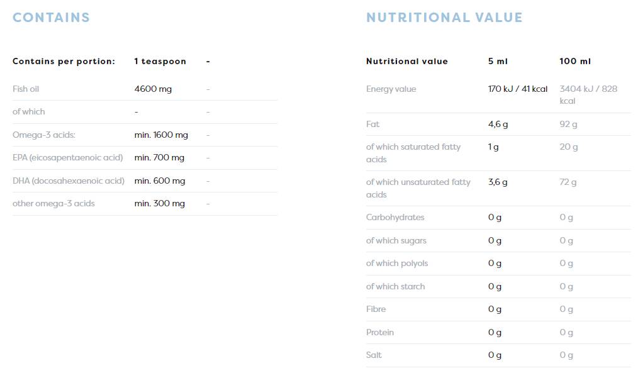Select the Energy value row label
Screen dimensions: 638x373
[x=391, y=89]
